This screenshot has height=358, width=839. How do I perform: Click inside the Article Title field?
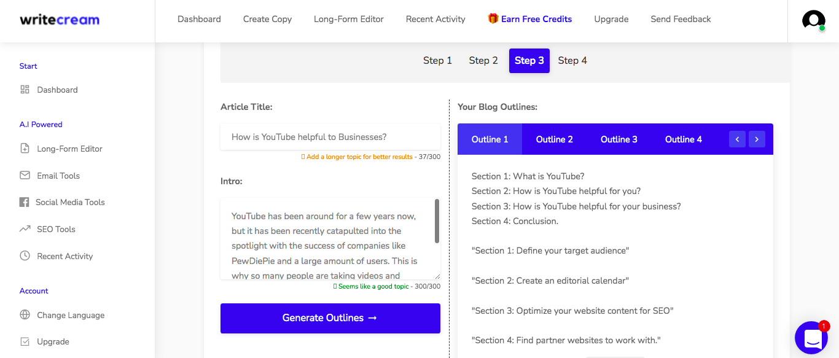[330, 136]
